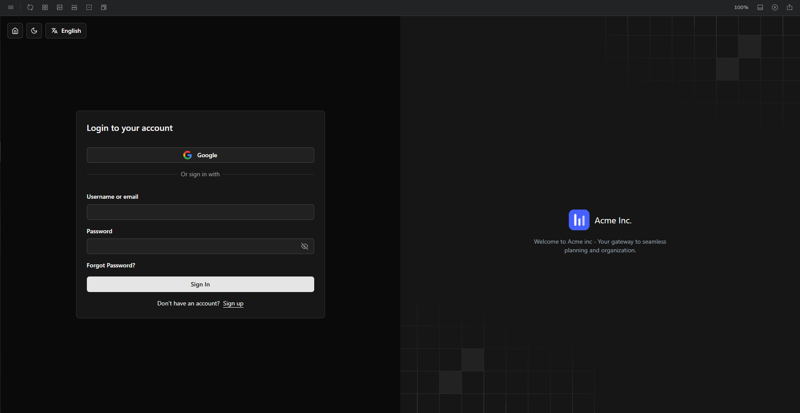Open the Forgot Password? link
The image size is (800, 413).
point(111,265)
